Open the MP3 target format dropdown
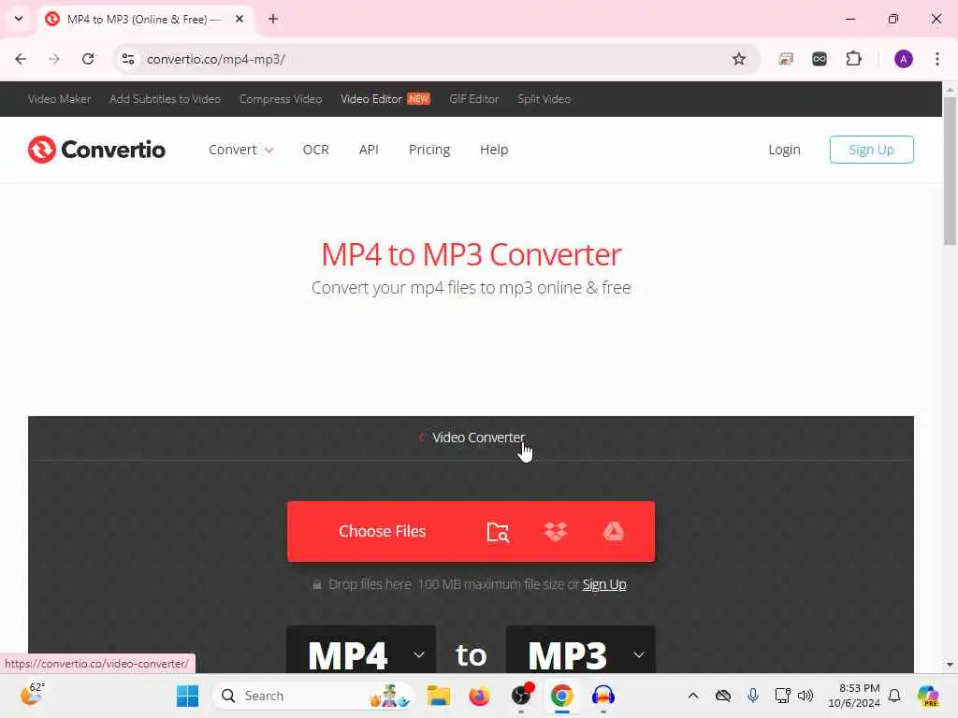This screenshot has width=958, height=718. [580, 651]
